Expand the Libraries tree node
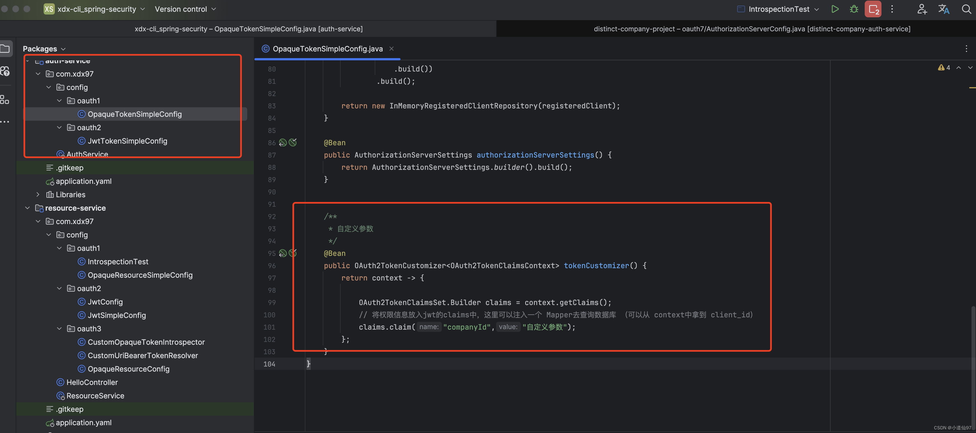 coord(38,194)
